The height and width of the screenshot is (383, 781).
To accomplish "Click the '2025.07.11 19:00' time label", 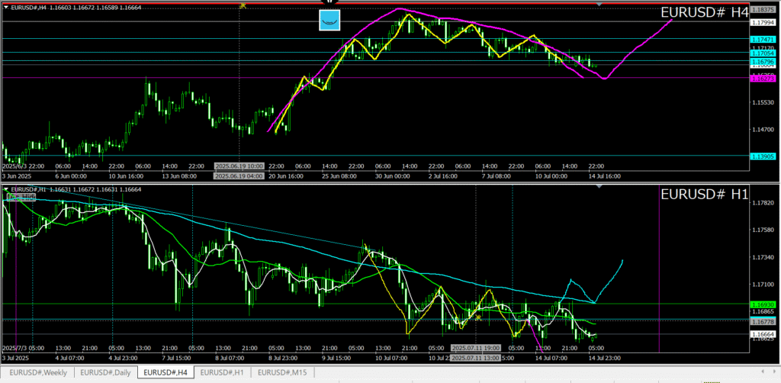I will pyautogui.click(x=476, y=348).
